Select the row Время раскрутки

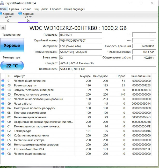coord(76,85)
